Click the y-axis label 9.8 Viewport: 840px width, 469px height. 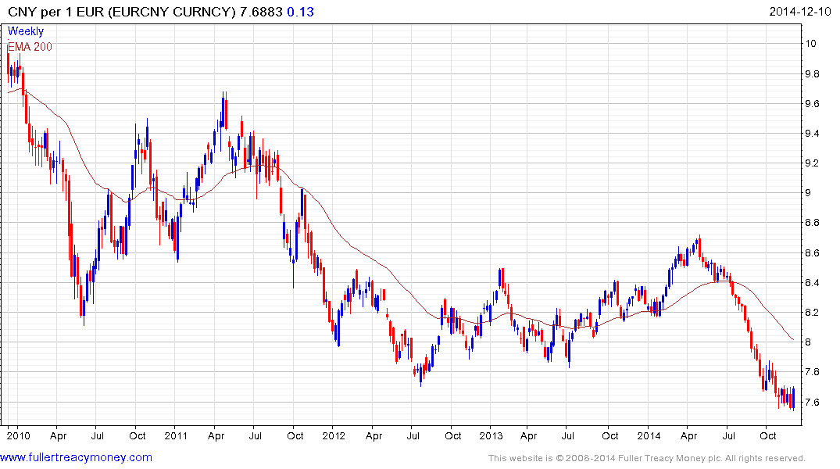point(812,74)
